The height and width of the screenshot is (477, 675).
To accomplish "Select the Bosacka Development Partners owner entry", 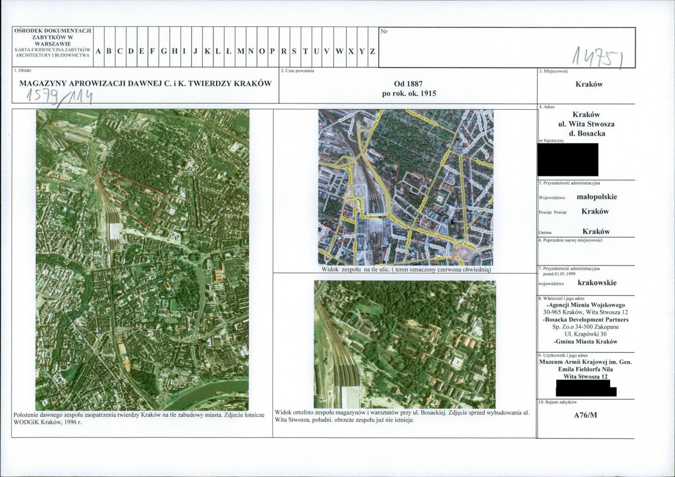I will tap(585, 319).
